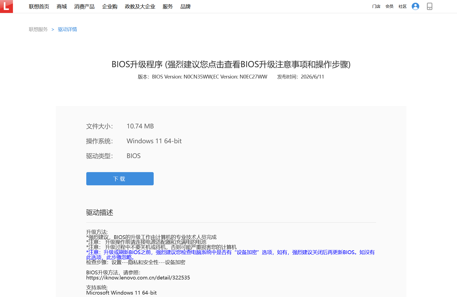This screenshot has height=297, width=457.
Task: Click the Windows 11 64-bit operating system value
Action: [154, 141]
